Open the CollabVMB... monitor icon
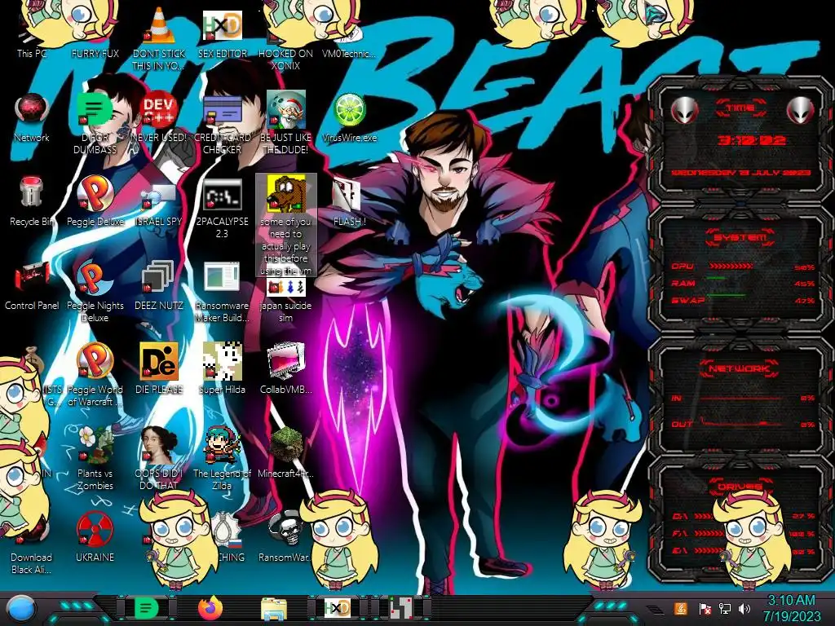This screenshot has width=835, height=626. 285,361
